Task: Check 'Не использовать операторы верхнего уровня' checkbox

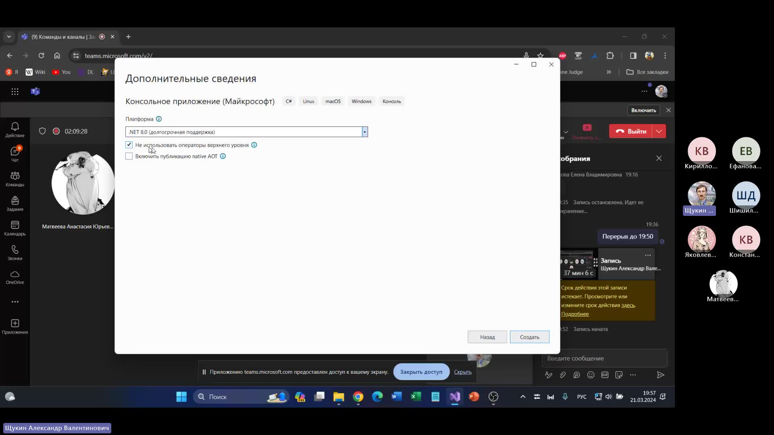Action: tap(129, 145)
